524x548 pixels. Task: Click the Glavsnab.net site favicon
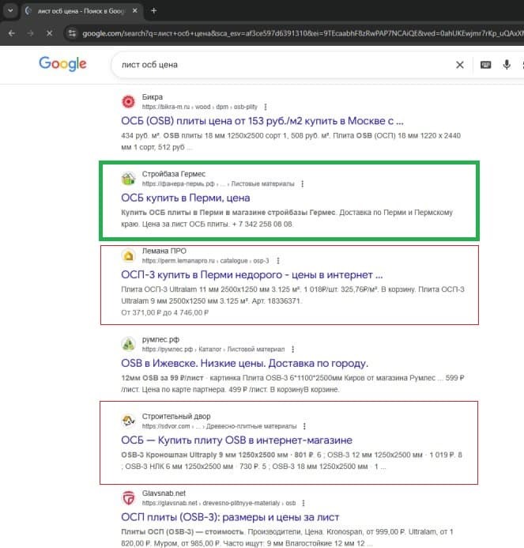pos(129,498)
